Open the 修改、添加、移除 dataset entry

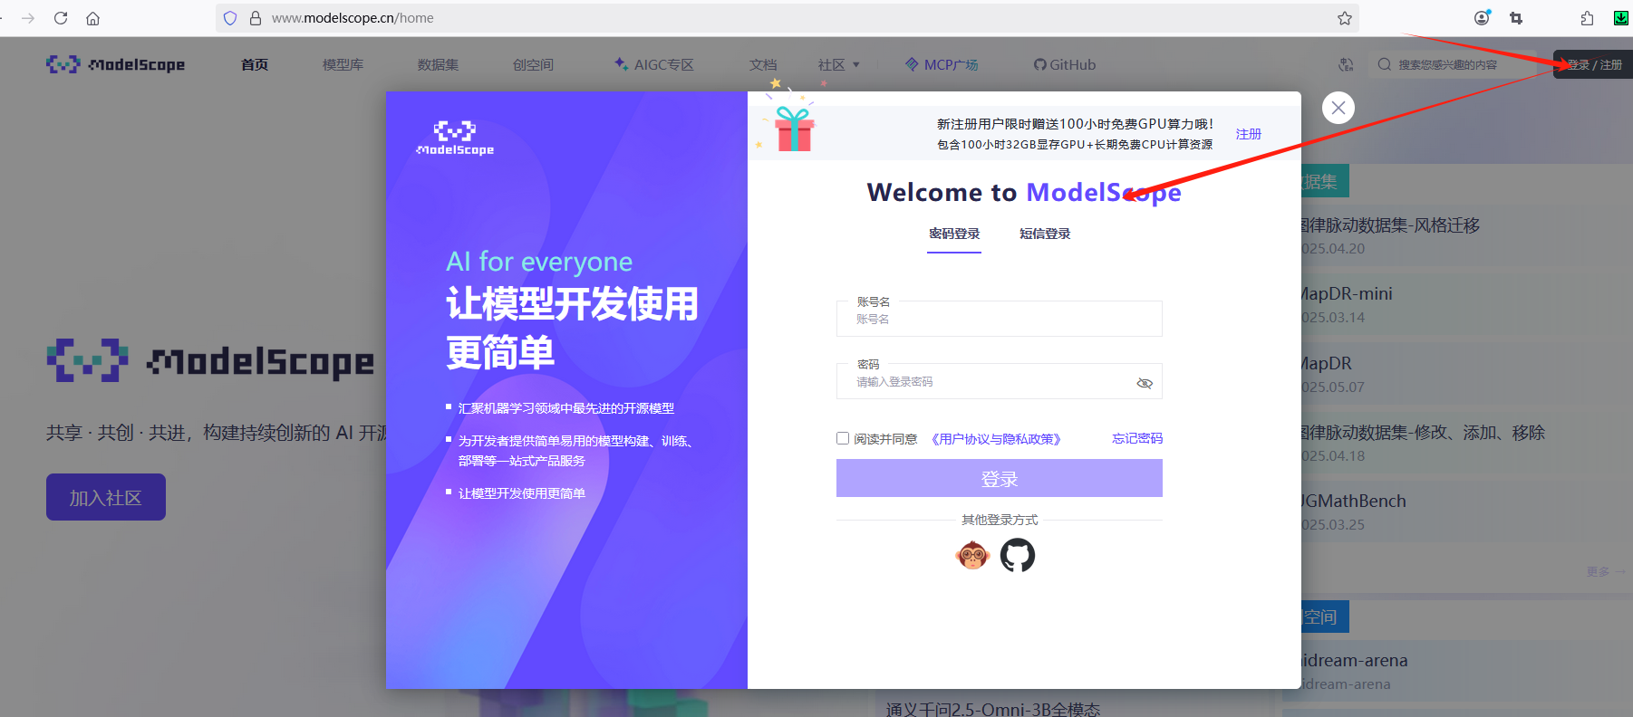coord(1422,433)
